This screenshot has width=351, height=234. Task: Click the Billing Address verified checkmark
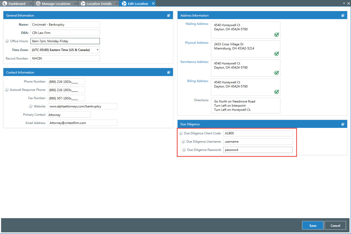pos(276,92)
